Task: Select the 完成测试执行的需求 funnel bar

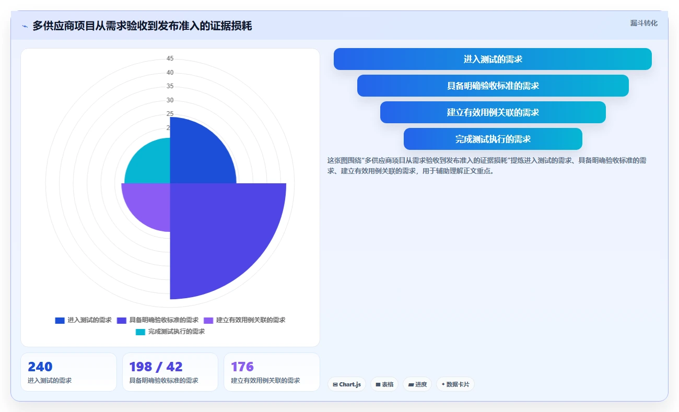Action: (493, 139)
